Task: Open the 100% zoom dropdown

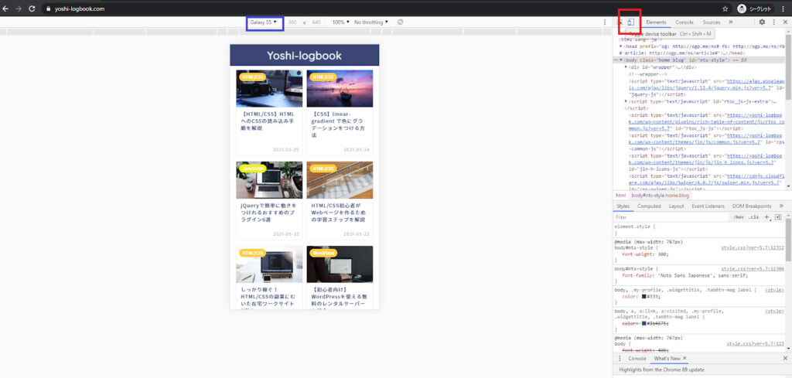Action: click(x=340, y=22)
